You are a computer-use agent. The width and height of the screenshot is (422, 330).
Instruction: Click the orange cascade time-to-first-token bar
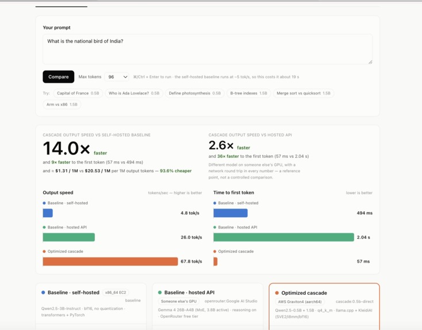tap(215, 261)
